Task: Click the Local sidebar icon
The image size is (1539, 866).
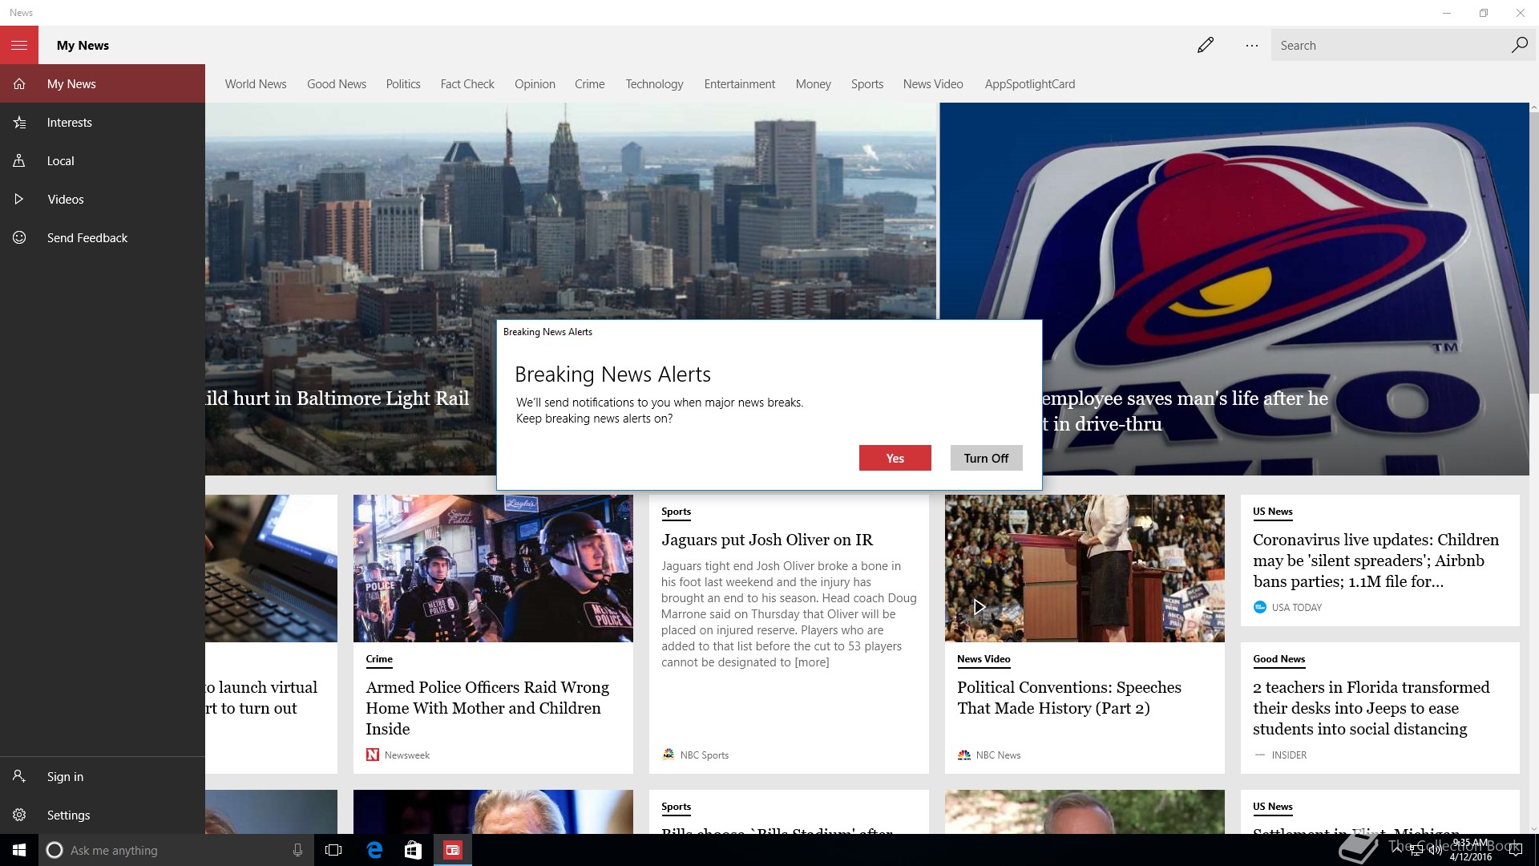Action: click(19, 160)
